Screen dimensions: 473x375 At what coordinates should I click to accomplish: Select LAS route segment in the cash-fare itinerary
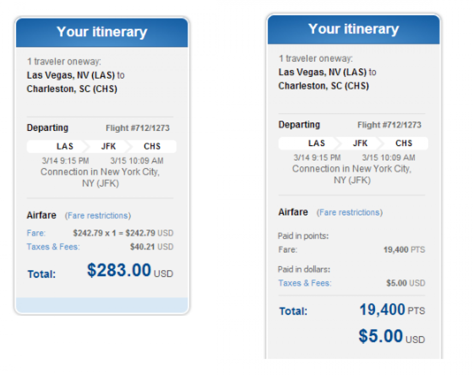[65, 146]
